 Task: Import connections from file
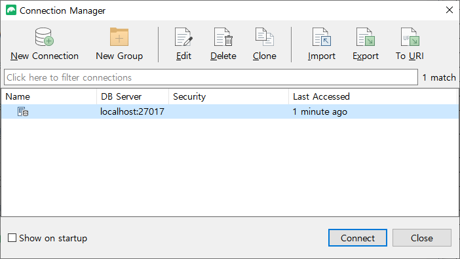click(x=322, y=44)
